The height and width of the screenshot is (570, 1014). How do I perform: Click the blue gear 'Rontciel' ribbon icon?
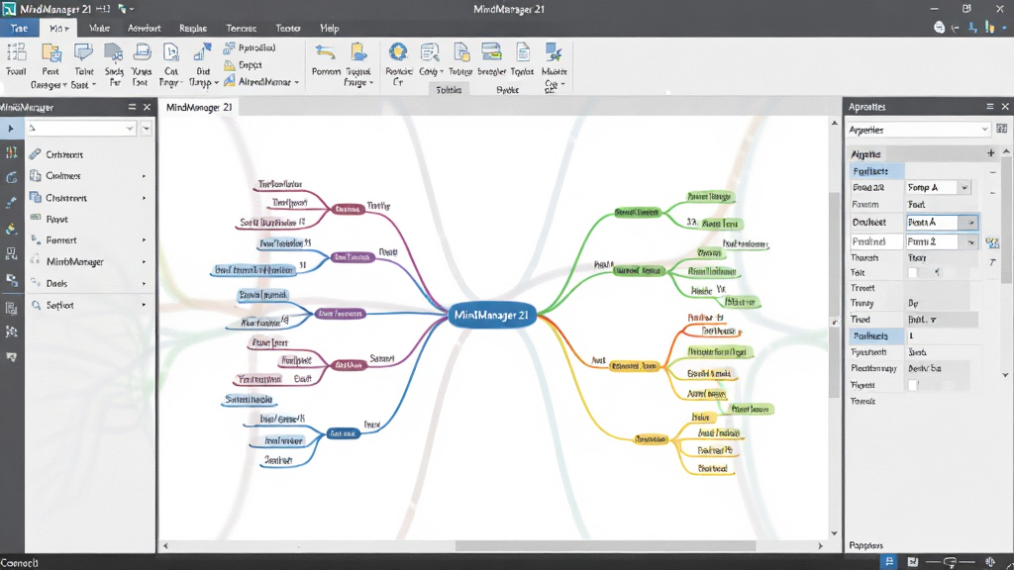coord(398,53)
